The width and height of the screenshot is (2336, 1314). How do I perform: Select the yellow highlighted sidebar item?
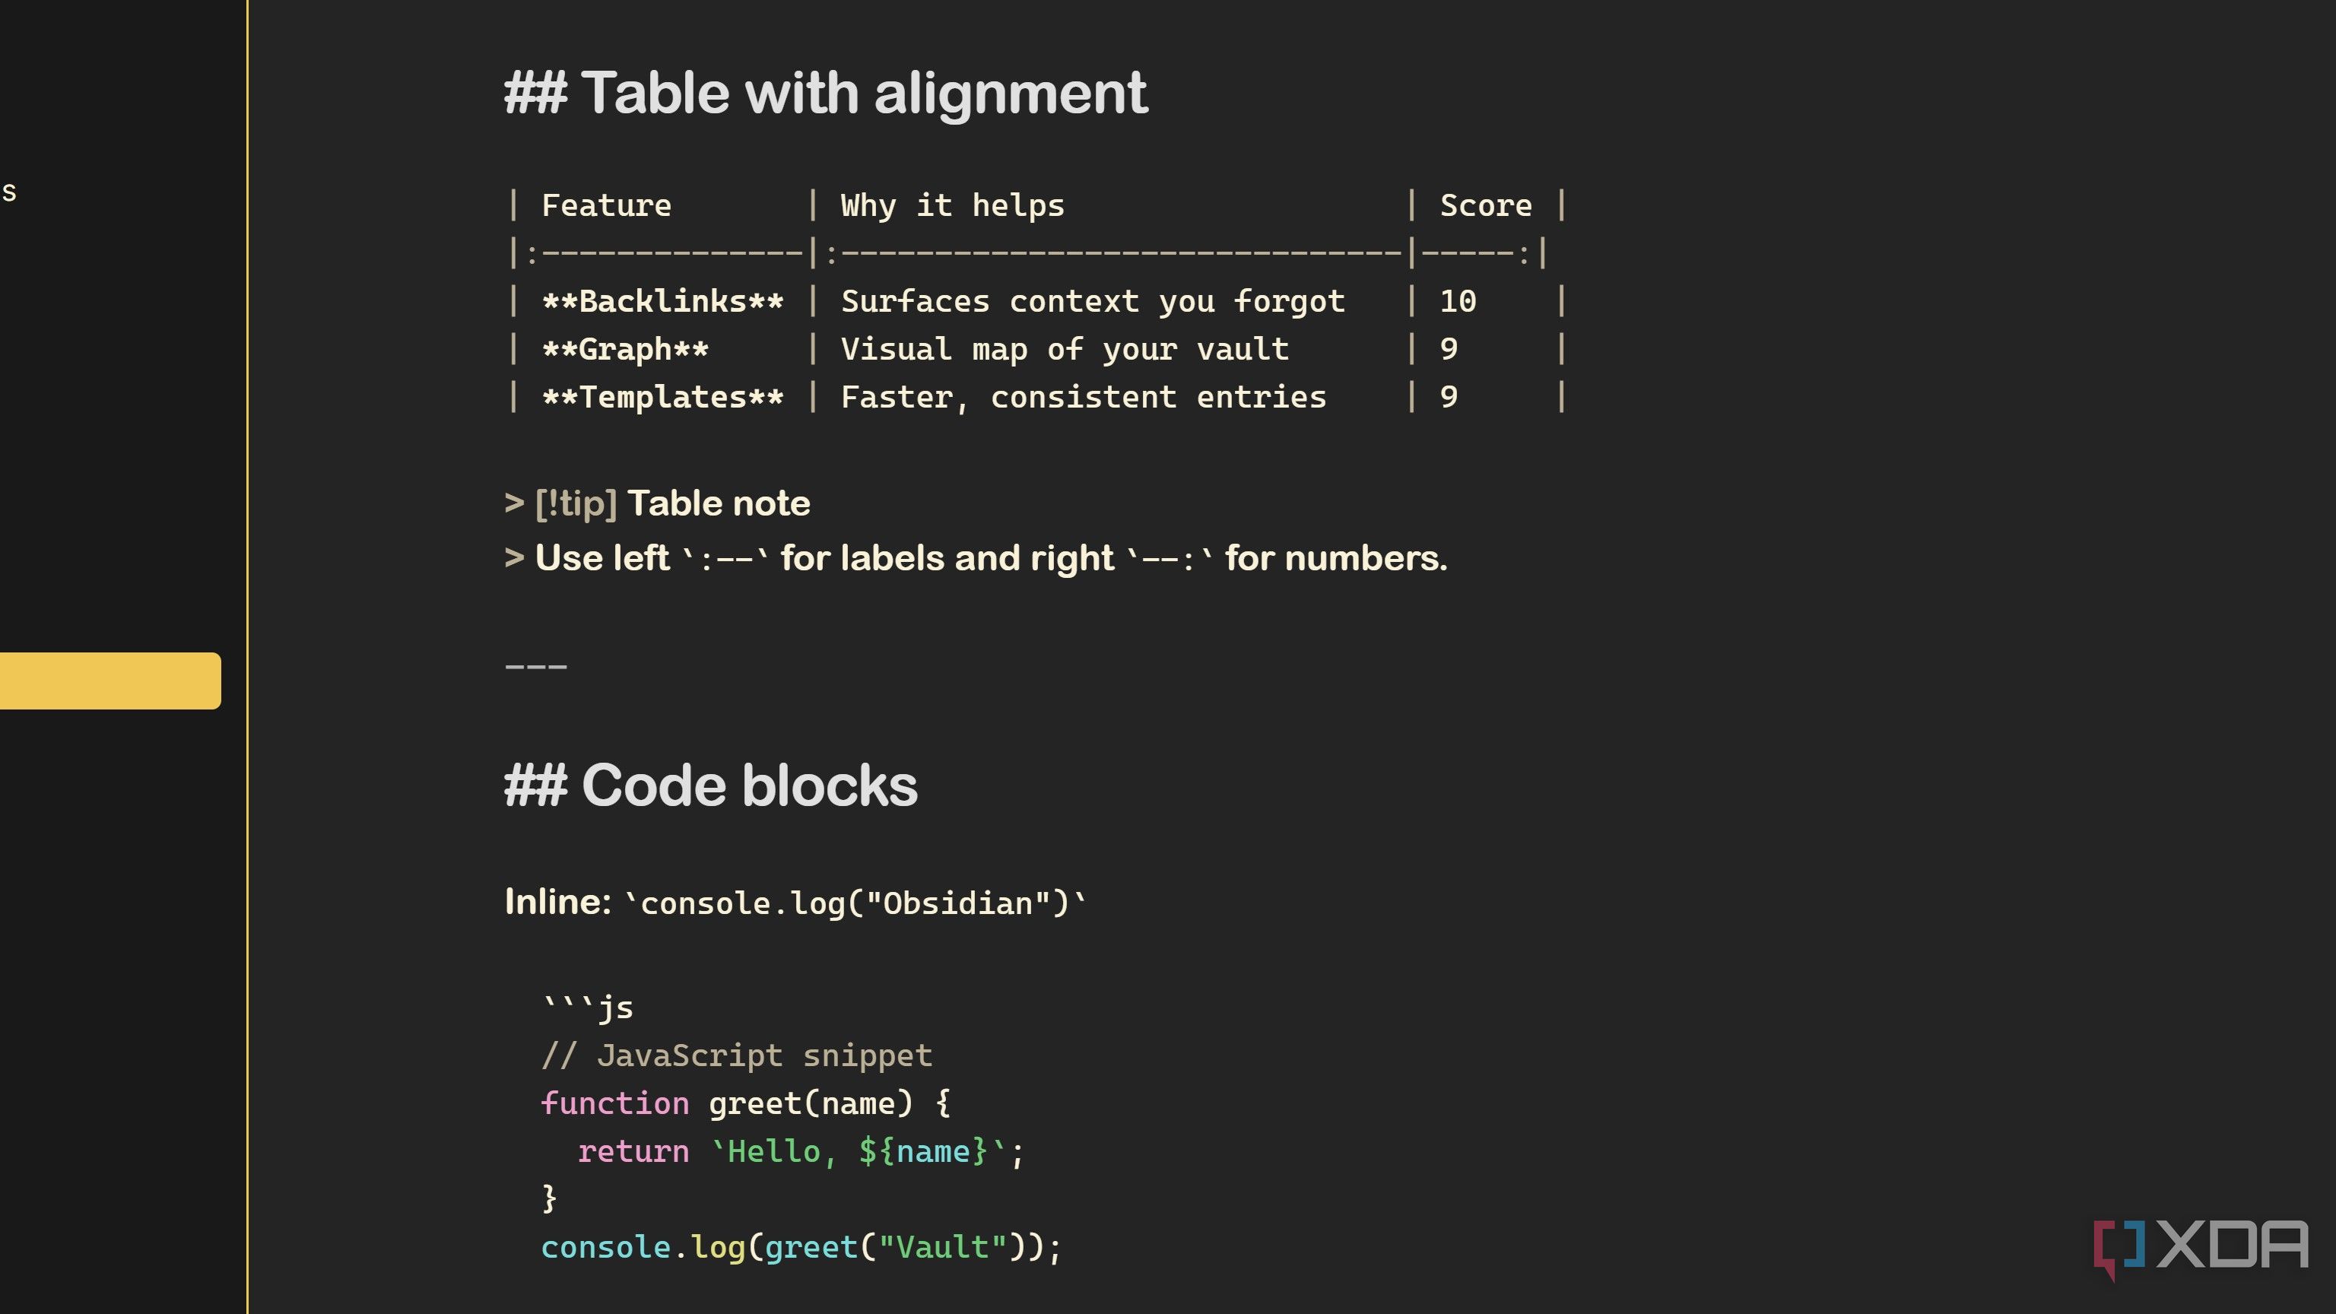[109, 680]
